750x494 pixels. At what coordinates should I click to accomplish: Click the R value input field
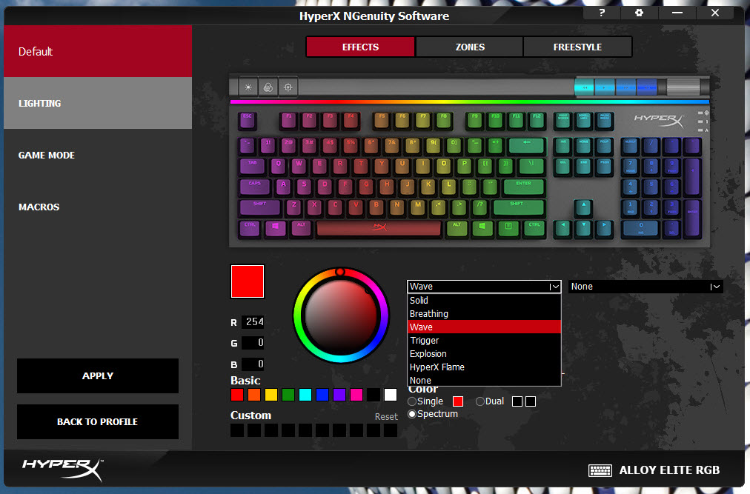[253, 322]
